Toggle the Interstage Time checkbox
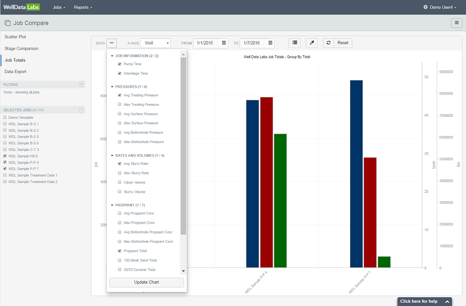 click(119, 74)
